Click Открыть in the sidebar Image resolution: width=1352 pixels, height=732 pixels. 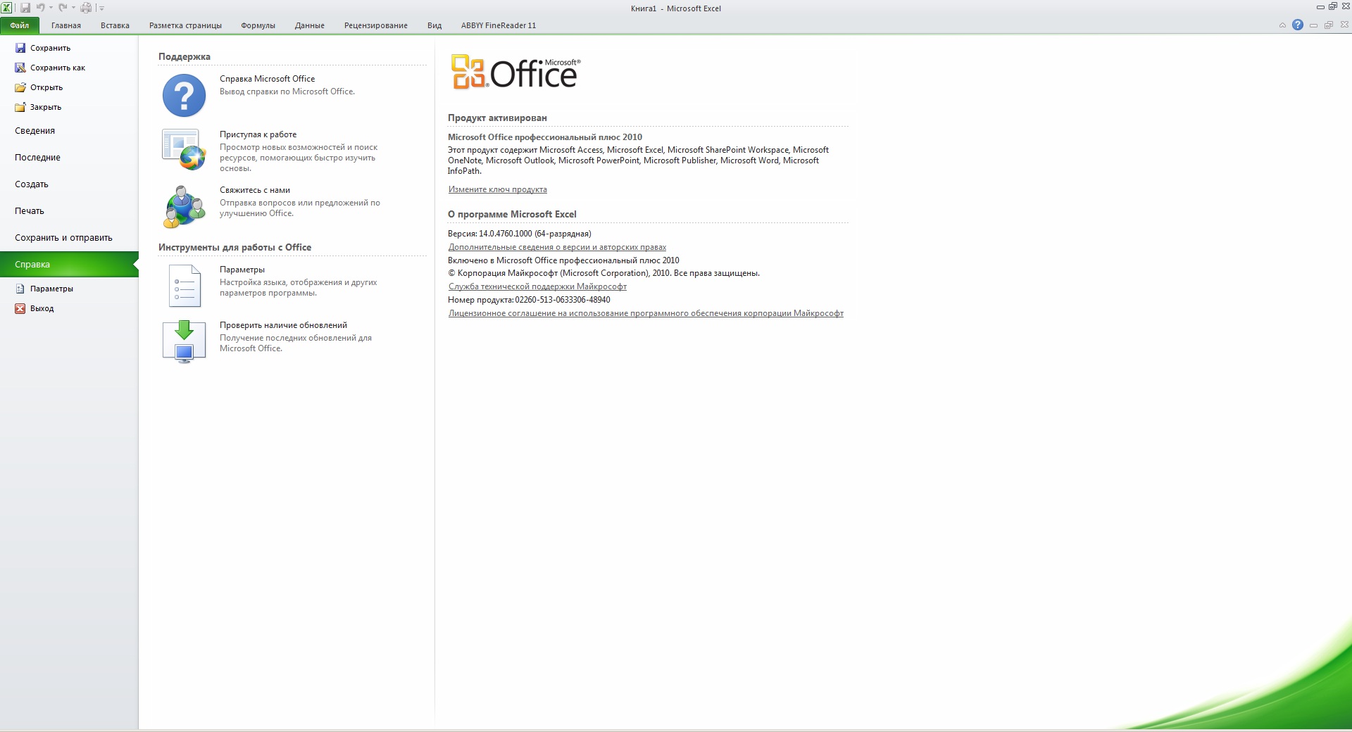coord(46,87)
